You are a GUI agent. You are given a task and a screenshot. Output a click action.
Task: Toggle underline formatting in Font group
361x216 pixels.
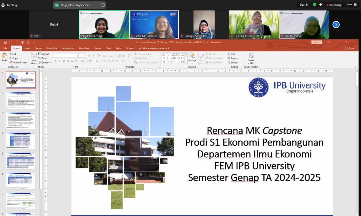point(64,61)
